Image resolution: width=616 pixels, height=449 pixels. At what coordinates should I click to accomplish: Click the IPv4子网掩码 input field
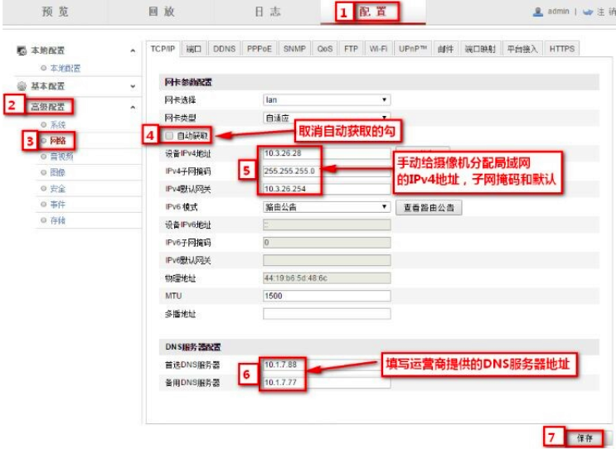pos(327,171)
